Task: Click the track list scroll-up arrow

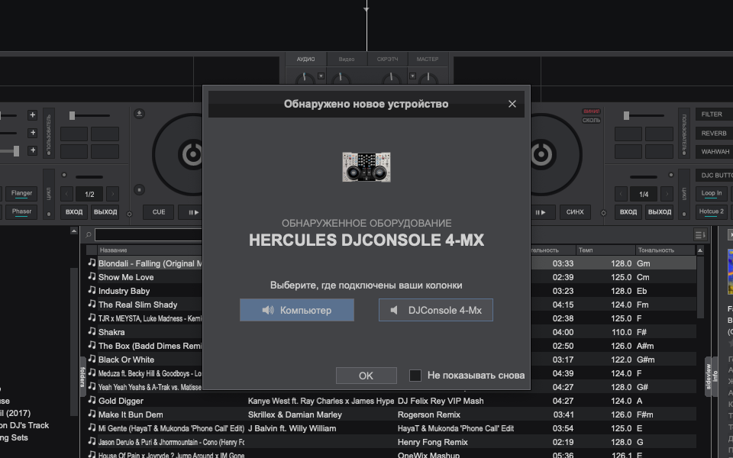Action: click(700, 250)
